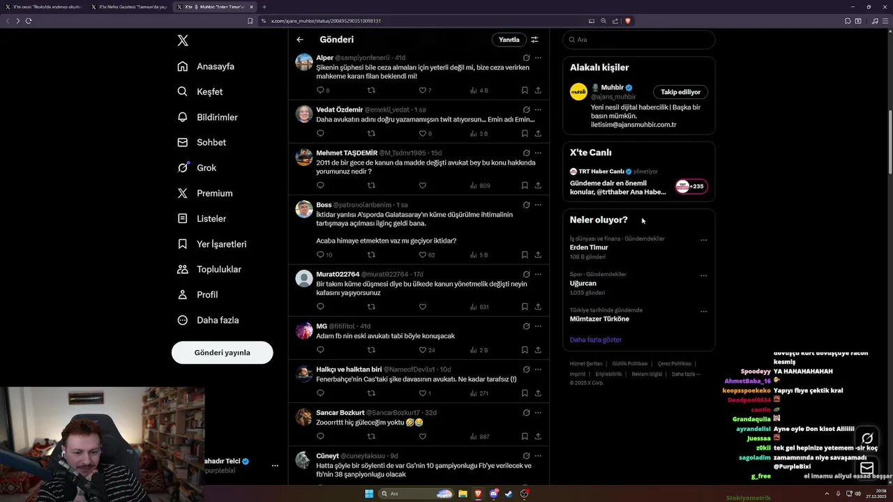Click Gönderi yayınla button

[223, 353]
